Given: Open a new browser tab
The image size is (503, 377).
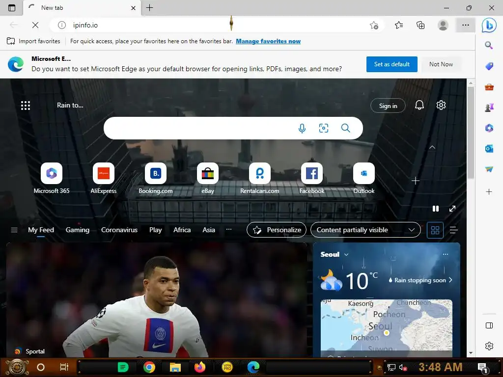Looking at the screenshot, I should click(149, 8).
